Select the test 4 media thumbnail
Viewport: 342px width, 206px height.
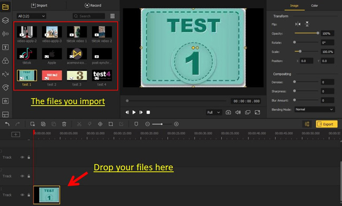pos(102,75)
